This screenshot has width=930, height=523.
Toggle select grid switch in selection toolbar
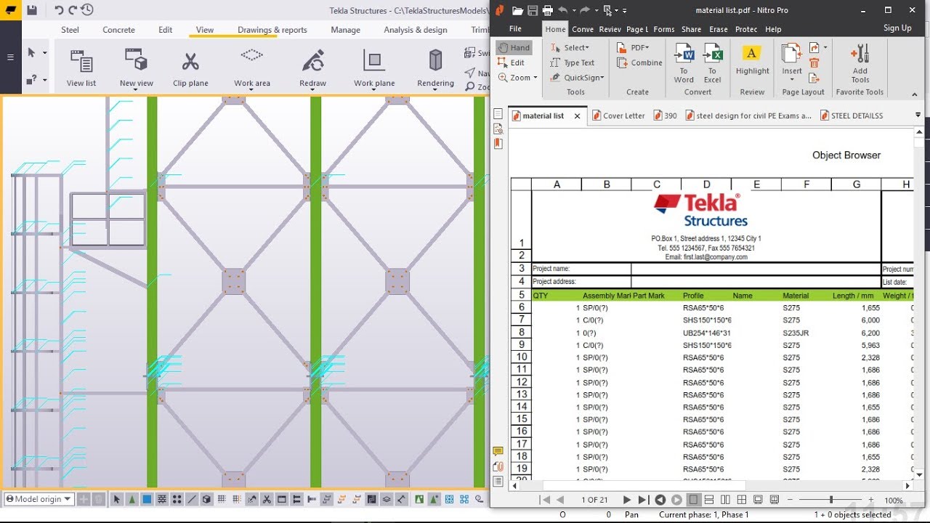[x=222, y=499]
